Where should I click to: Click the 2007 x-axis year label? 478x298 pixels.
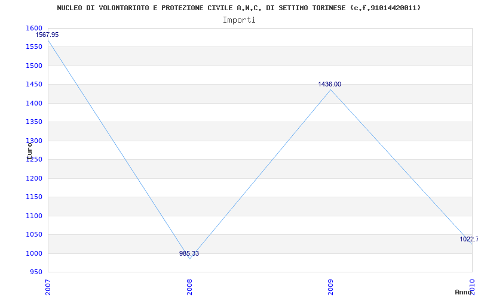point(48,286)
